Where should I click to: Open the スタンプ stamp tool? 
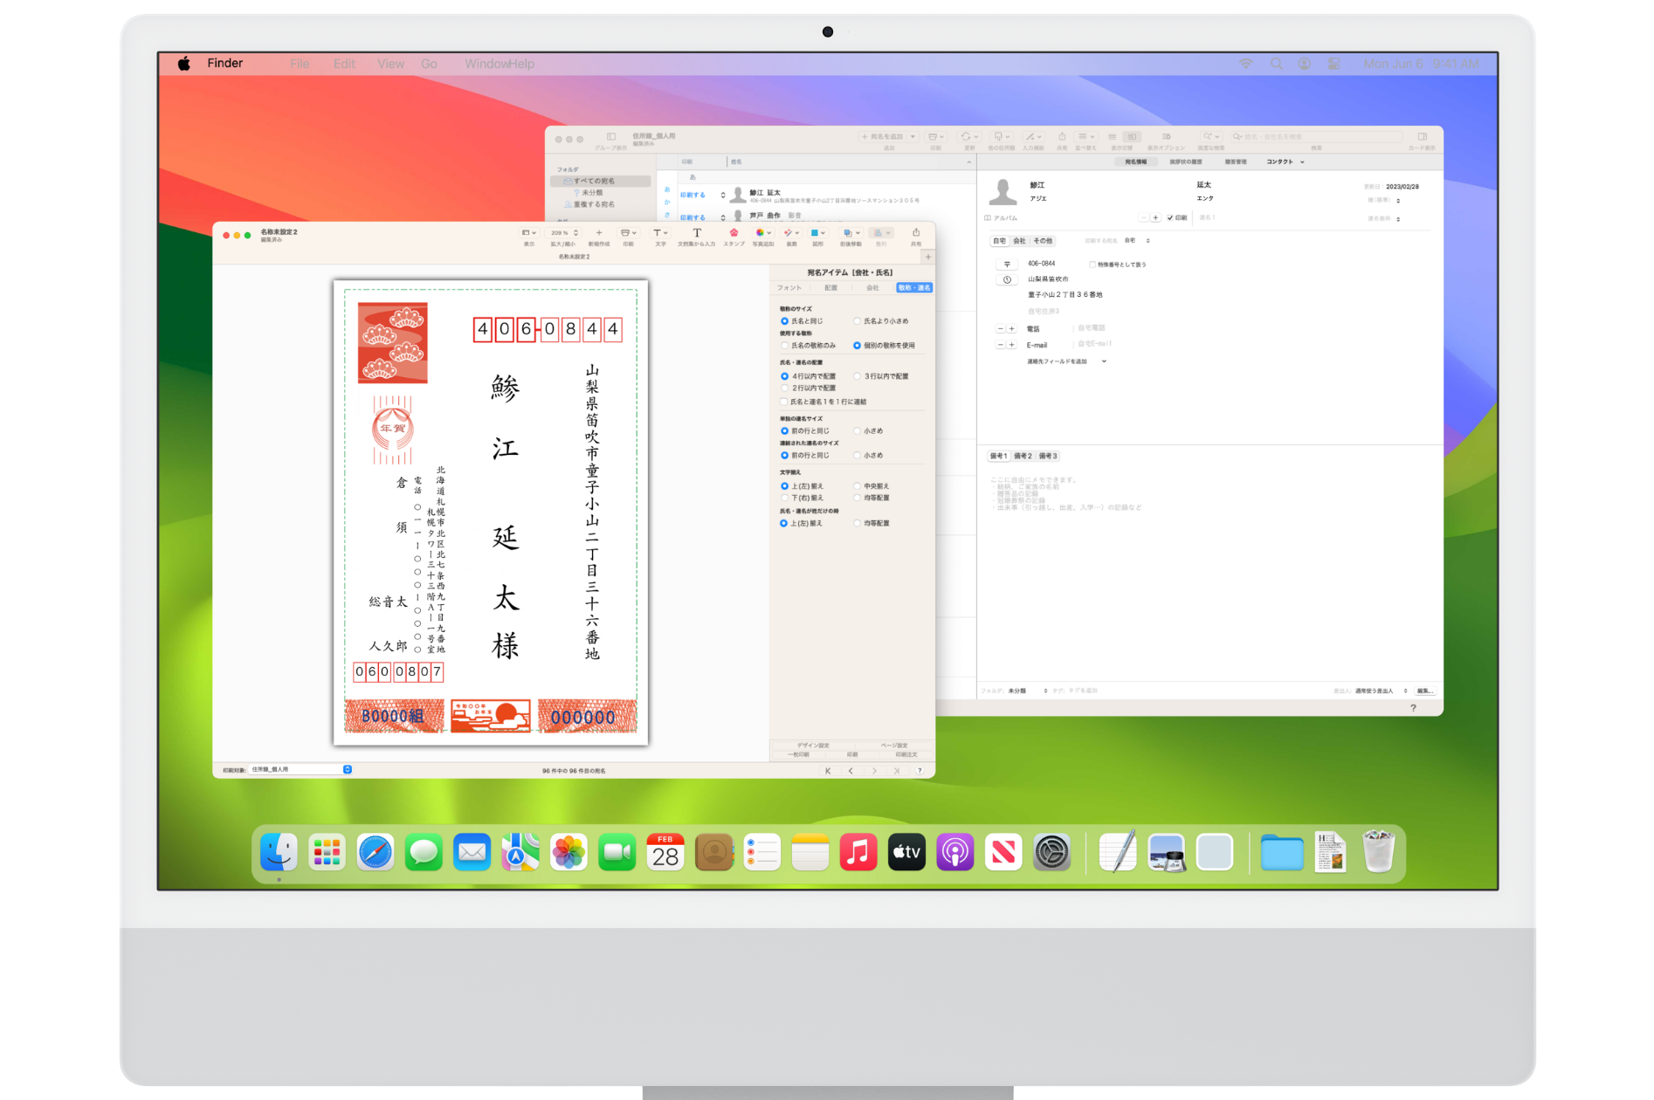(x=734, y=233)
